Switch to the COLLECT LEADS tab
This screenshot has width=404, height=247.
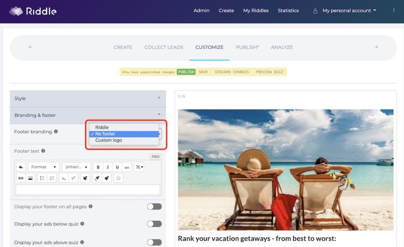tap(164, 47)
